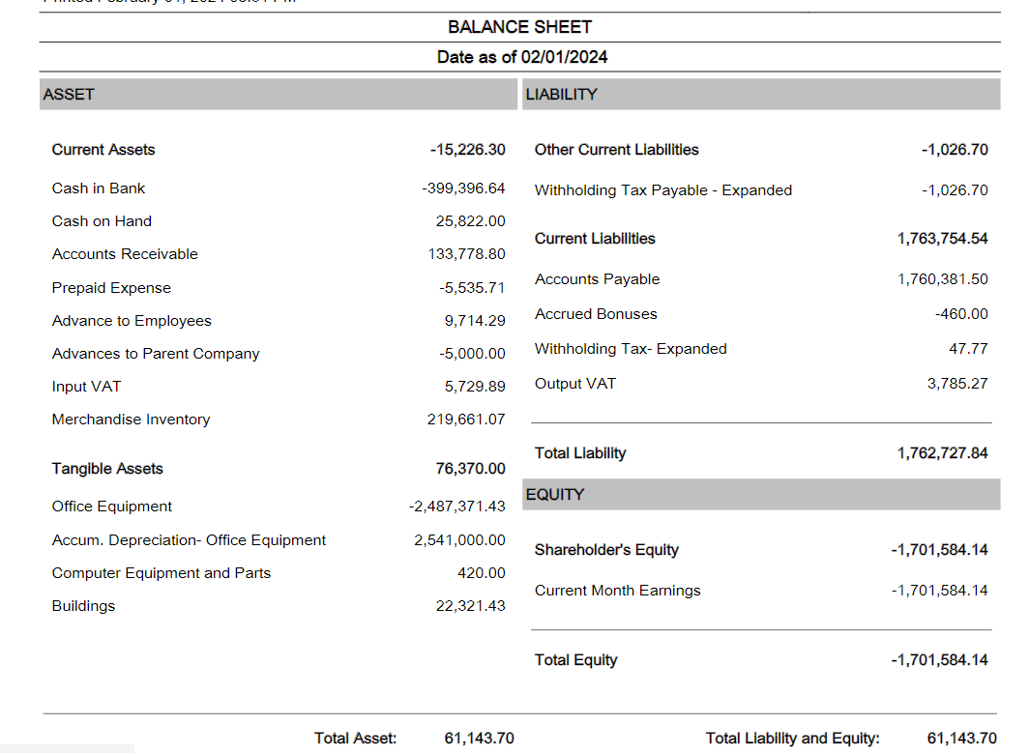Select the ASSET section header
Image resolution: width=1029 pixels, height=753 pixels.
[279, 95]
